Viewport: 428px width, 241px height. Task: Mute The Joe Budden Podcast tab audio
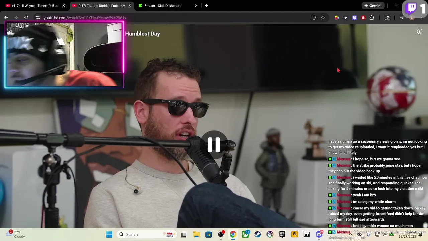pos(123,6)
